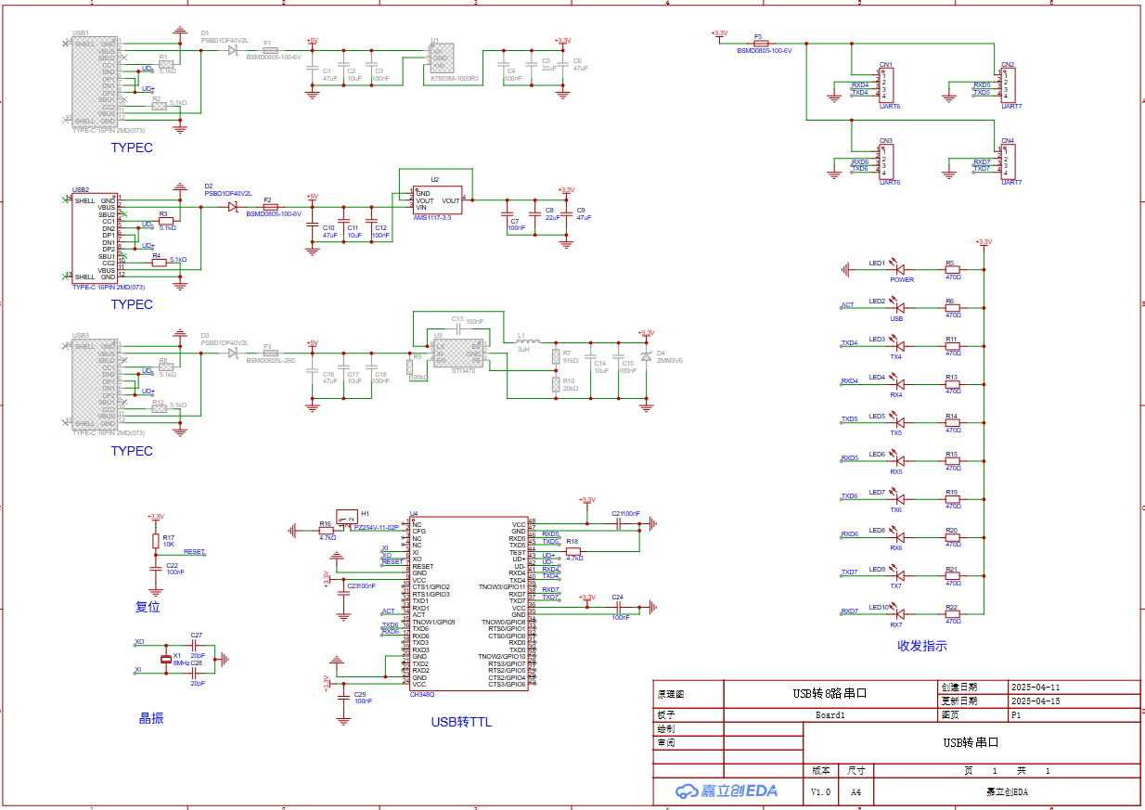Click the V1.0 version cell
This screenshot has width=1145, height=810.
coord(821,791)
